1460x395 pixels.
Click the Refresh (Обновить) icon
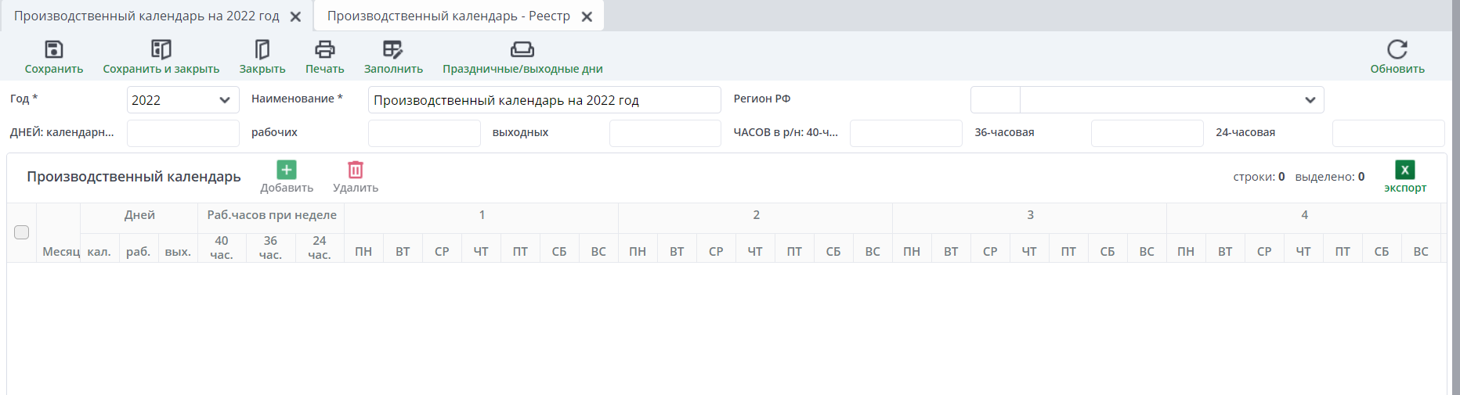[x=1397, y=50]
